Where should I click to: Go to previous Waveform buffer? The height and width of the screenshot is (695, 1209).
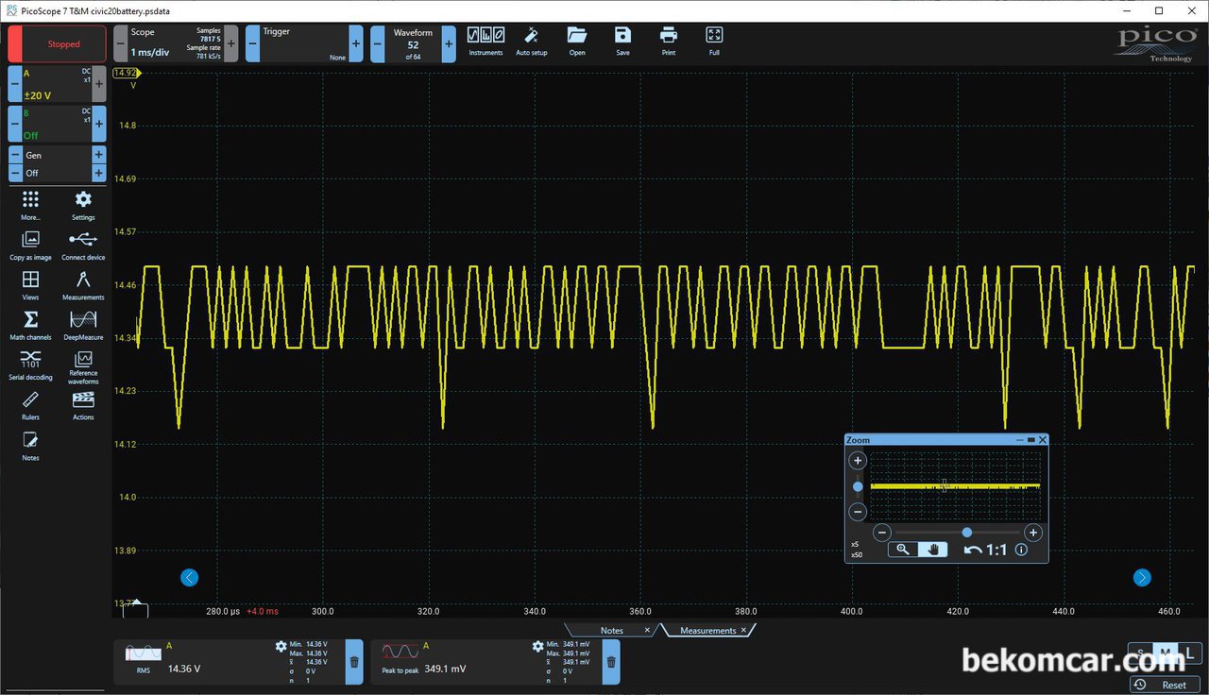(377, 43)
